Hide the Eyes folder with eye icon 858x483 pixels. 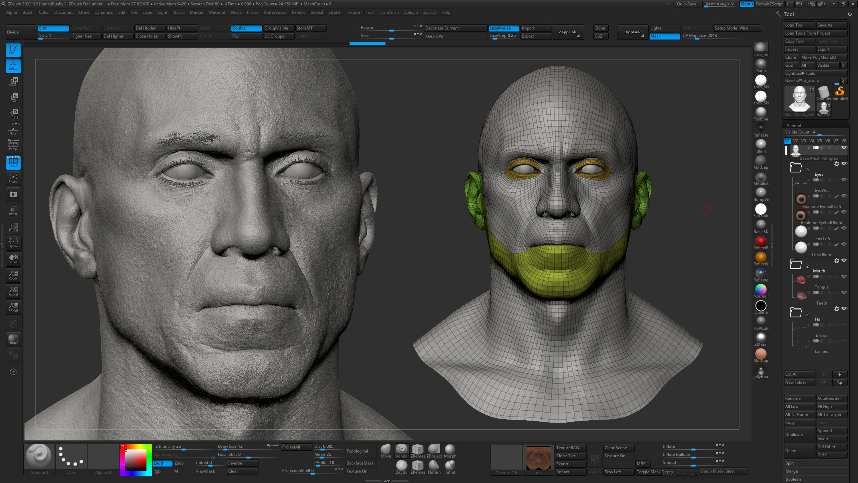pyautogui.click(x=844, y=164)
